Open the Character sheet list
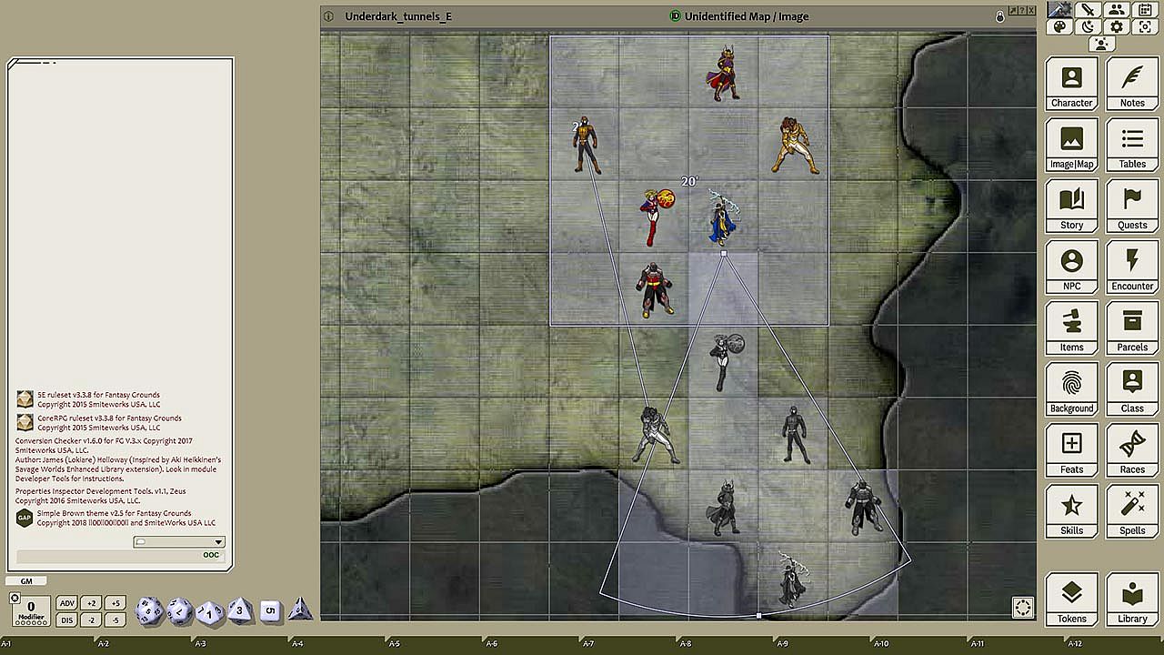Image resolution: width=1164 pixels, height=655 pixels. click(x=1071, y=84)
